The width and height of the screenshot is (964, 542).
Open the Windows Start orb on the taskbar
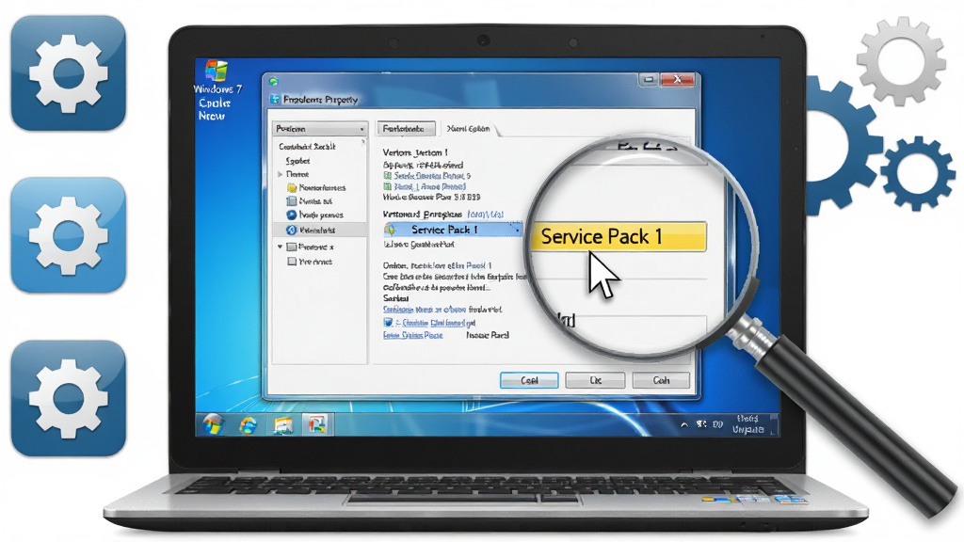click(214, 424)
